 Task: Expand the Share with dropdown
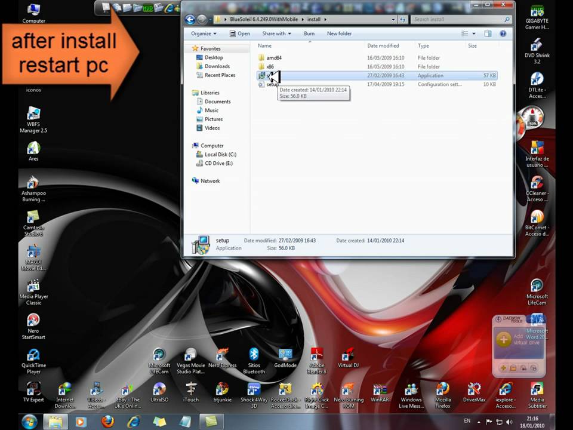click(x=276, y=33)
